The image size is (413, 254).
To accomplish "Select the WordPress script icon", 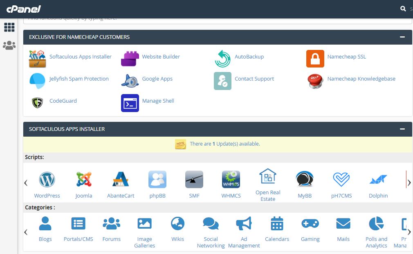I will point(47,180).
